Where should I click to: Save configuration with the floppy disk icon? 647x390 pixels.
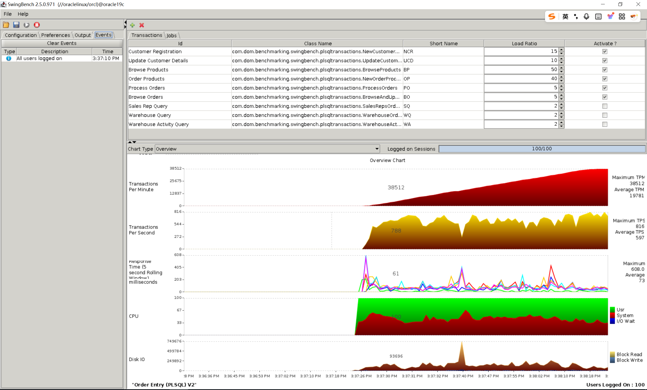coord(16,25)
